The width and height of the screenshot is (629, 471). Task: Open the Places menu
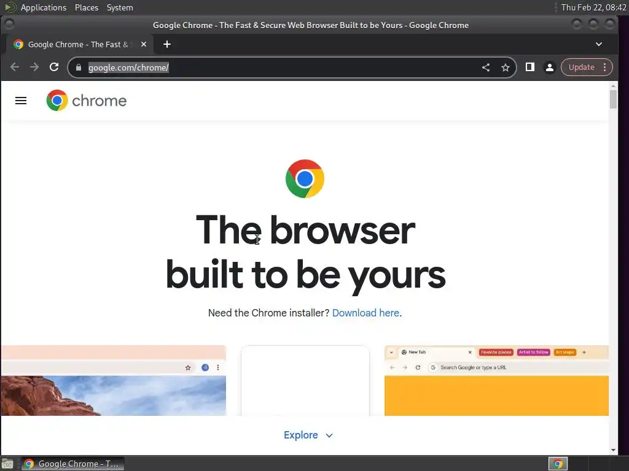pos(86,7)
